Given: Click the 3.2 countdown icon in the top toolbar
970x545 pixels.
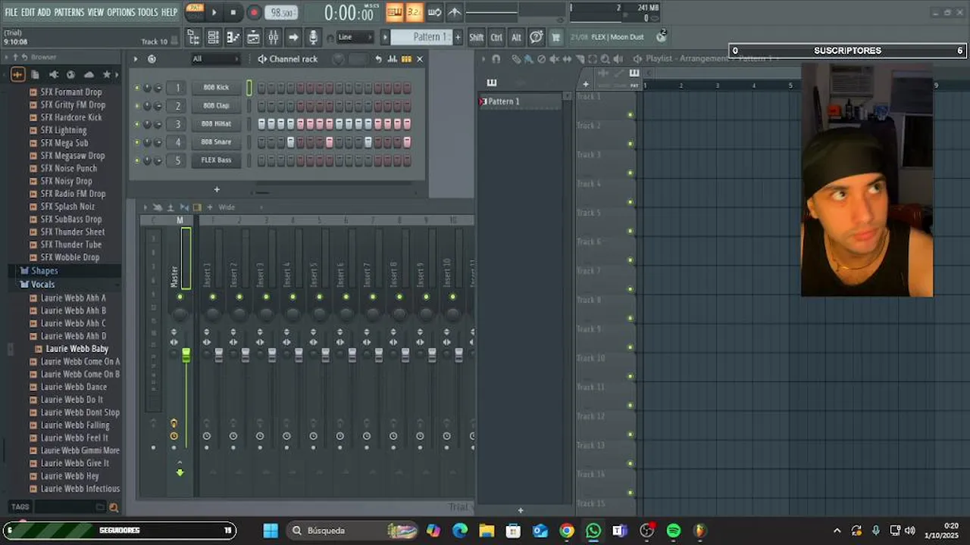Looking at the screenshot, I should pos(415,12).
